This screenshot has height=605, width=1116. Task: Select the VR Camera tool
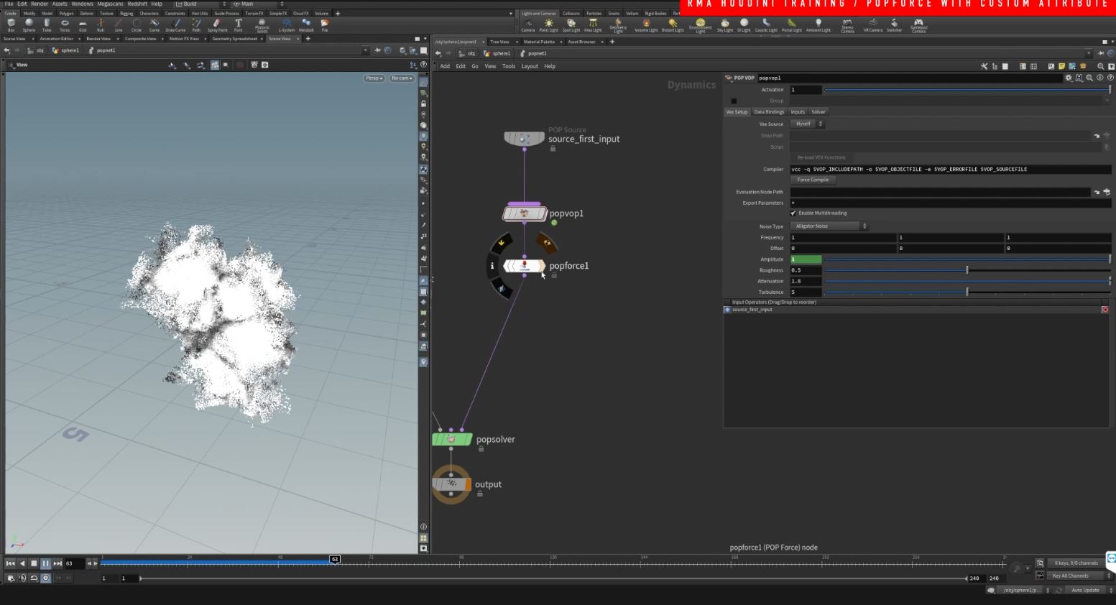coord(872,24)
